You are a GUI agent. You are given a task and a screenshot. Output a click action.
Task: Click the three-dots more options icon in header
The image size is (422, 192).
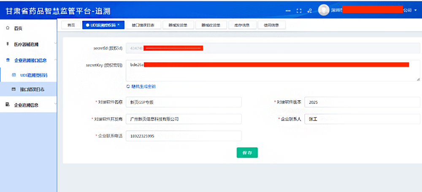tap(288, 11)
